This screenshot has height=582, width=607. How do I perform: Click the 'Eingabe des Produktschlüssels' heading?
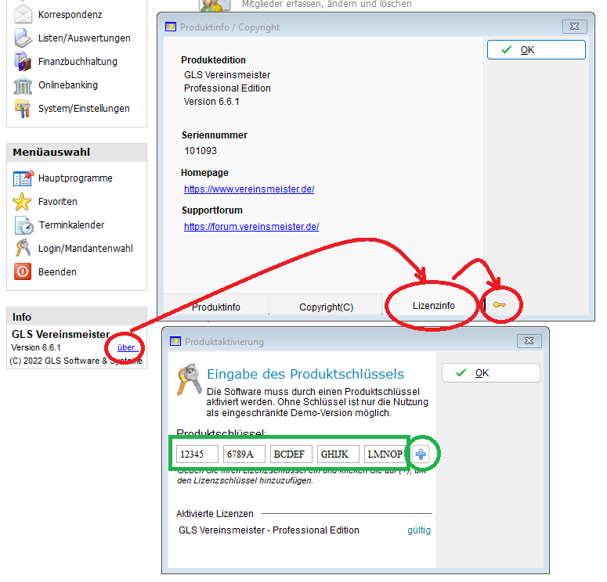click(x=305, y=374)
